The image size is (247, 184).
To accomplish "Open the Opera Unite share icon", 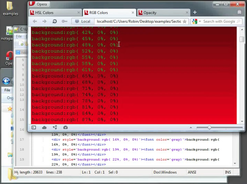I will 55,127.
